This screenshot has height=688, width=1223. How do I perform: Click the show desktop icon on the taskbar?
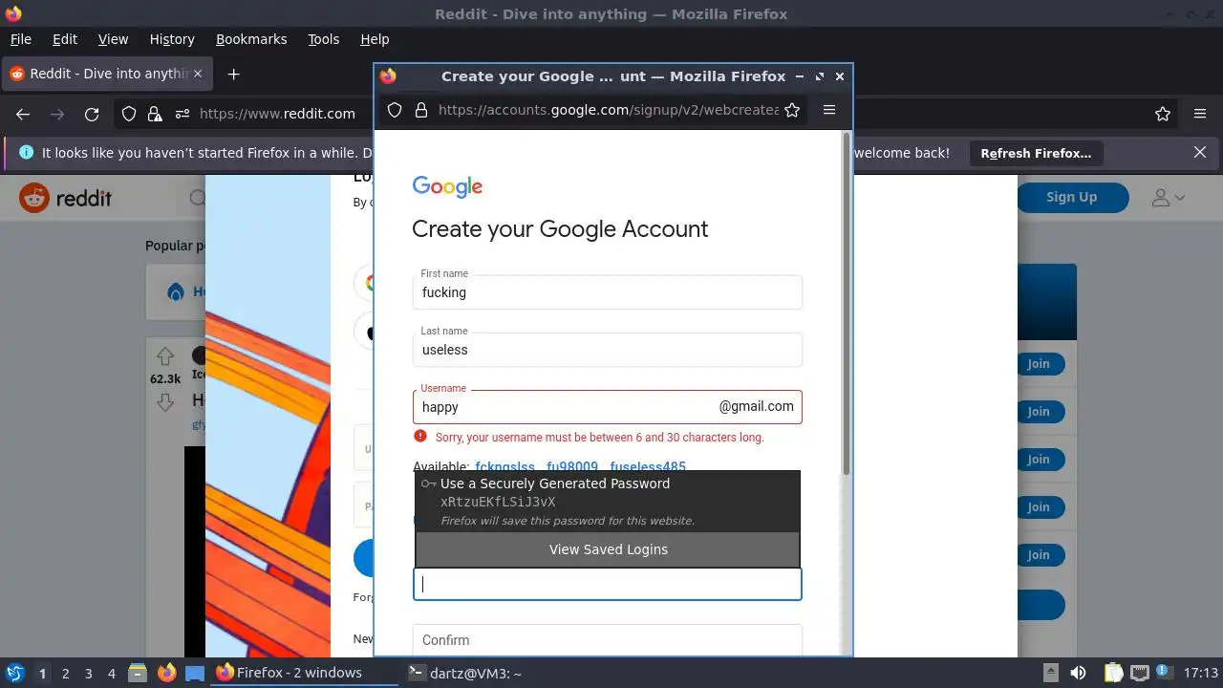(195, 673)
